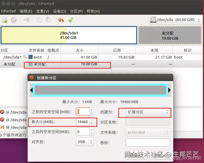This screenshot has height=163, width=204.
Task: Apply all operations with green checkmark
Action: click(x=71, y=20)
